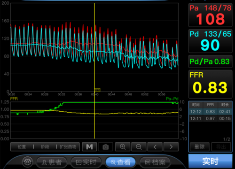Open the settings gear icon
235x169 pixels.
point(28,162)
